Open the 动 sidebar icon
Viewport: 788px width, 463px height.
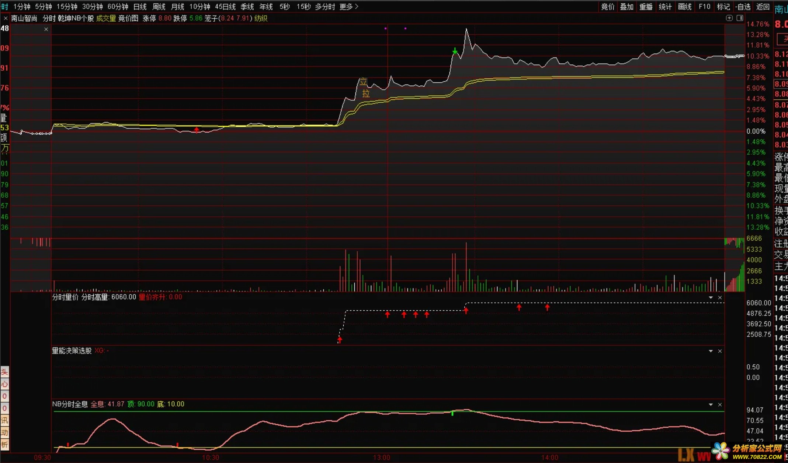click(4, 432)
